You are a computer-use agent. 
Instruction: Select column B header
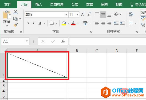[77, 51]
